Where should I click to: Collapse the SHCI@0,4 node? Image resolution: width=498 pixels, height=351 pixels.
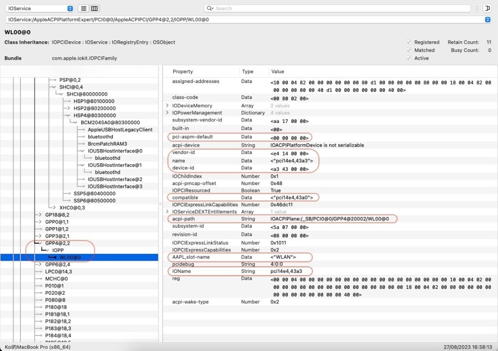[x=54, y=87]
